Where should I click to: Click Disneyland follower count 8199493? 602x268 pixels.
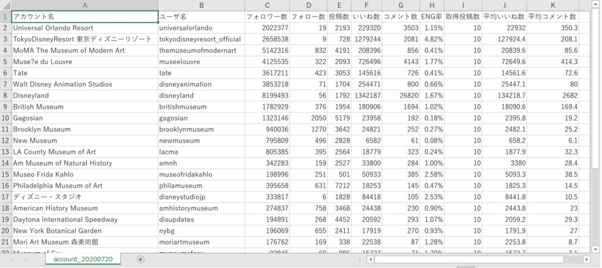click(267, 95)
